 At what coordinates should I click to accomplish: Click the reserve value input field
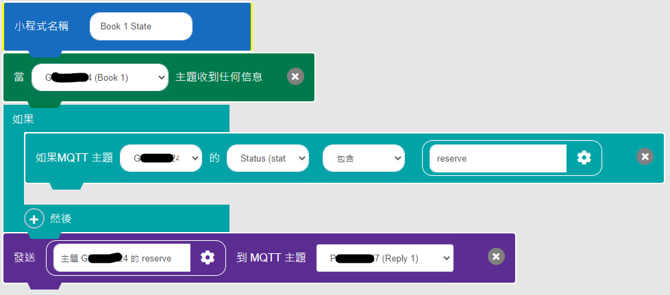coord(498,158)
